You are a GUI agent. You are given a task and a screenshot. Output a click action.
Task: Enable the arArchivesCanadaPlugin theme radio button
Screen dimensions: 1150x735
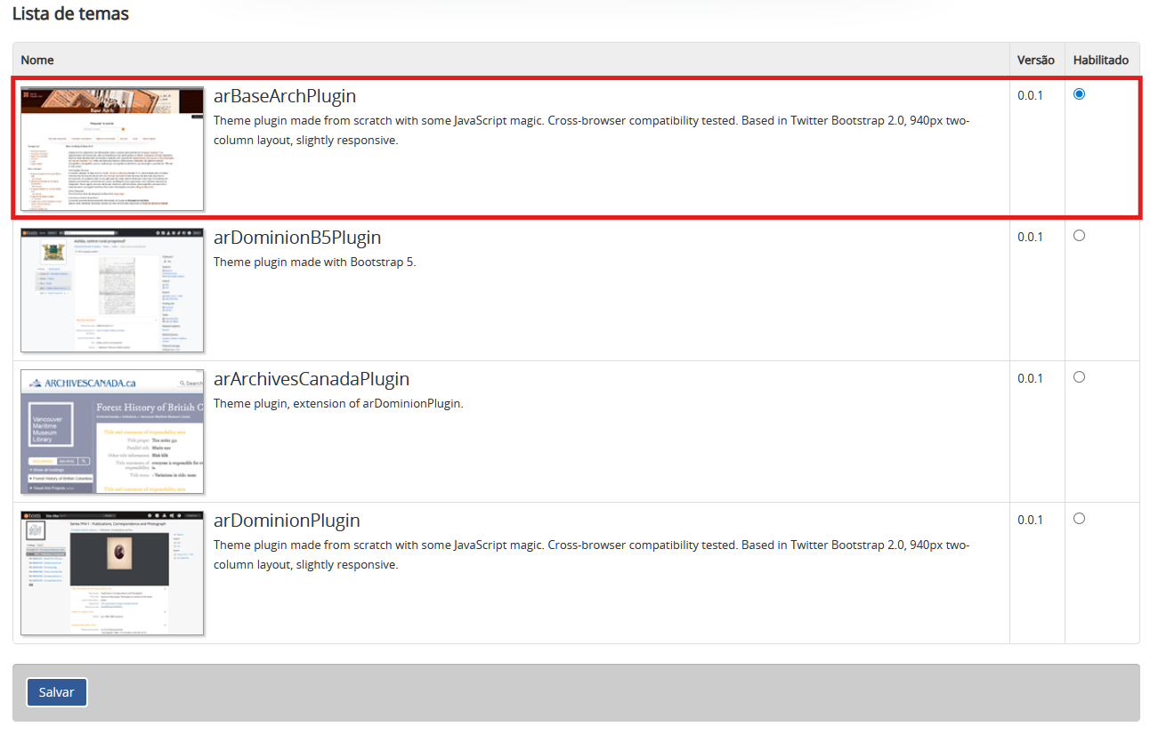click(x=1079, y=377)
